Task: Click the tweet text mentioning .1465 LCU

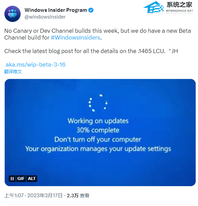Action: click(x=91, y=51)
